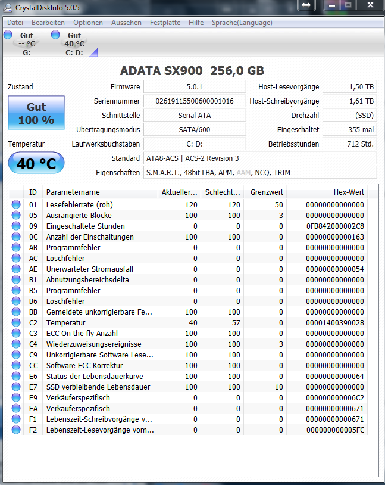The height and width of the screenshot is (485, 385).
Task: Click the Eingeschaltet value 355 mal
Action: coord(349,129)
